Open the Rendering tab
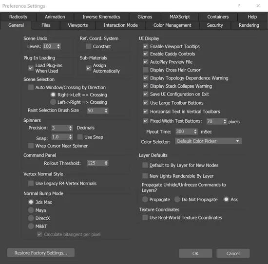268x264 pixels. (249, 25)
